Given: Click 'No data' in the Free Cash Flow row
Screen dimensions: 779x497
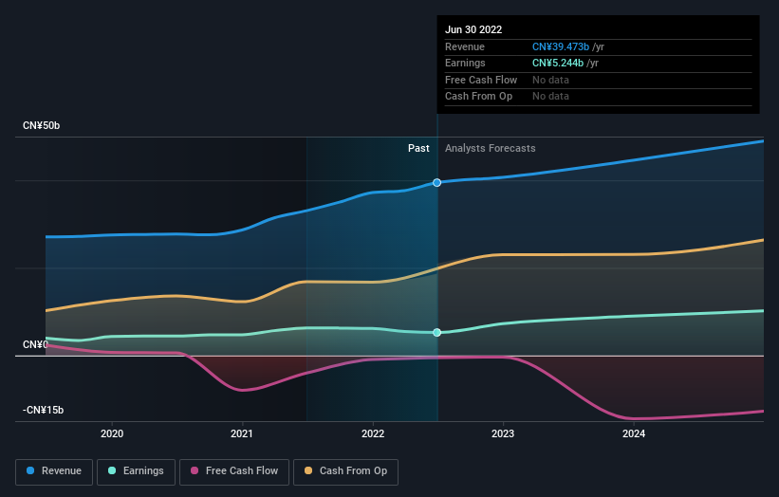Looking at the screenshot, I should point(550,80).
